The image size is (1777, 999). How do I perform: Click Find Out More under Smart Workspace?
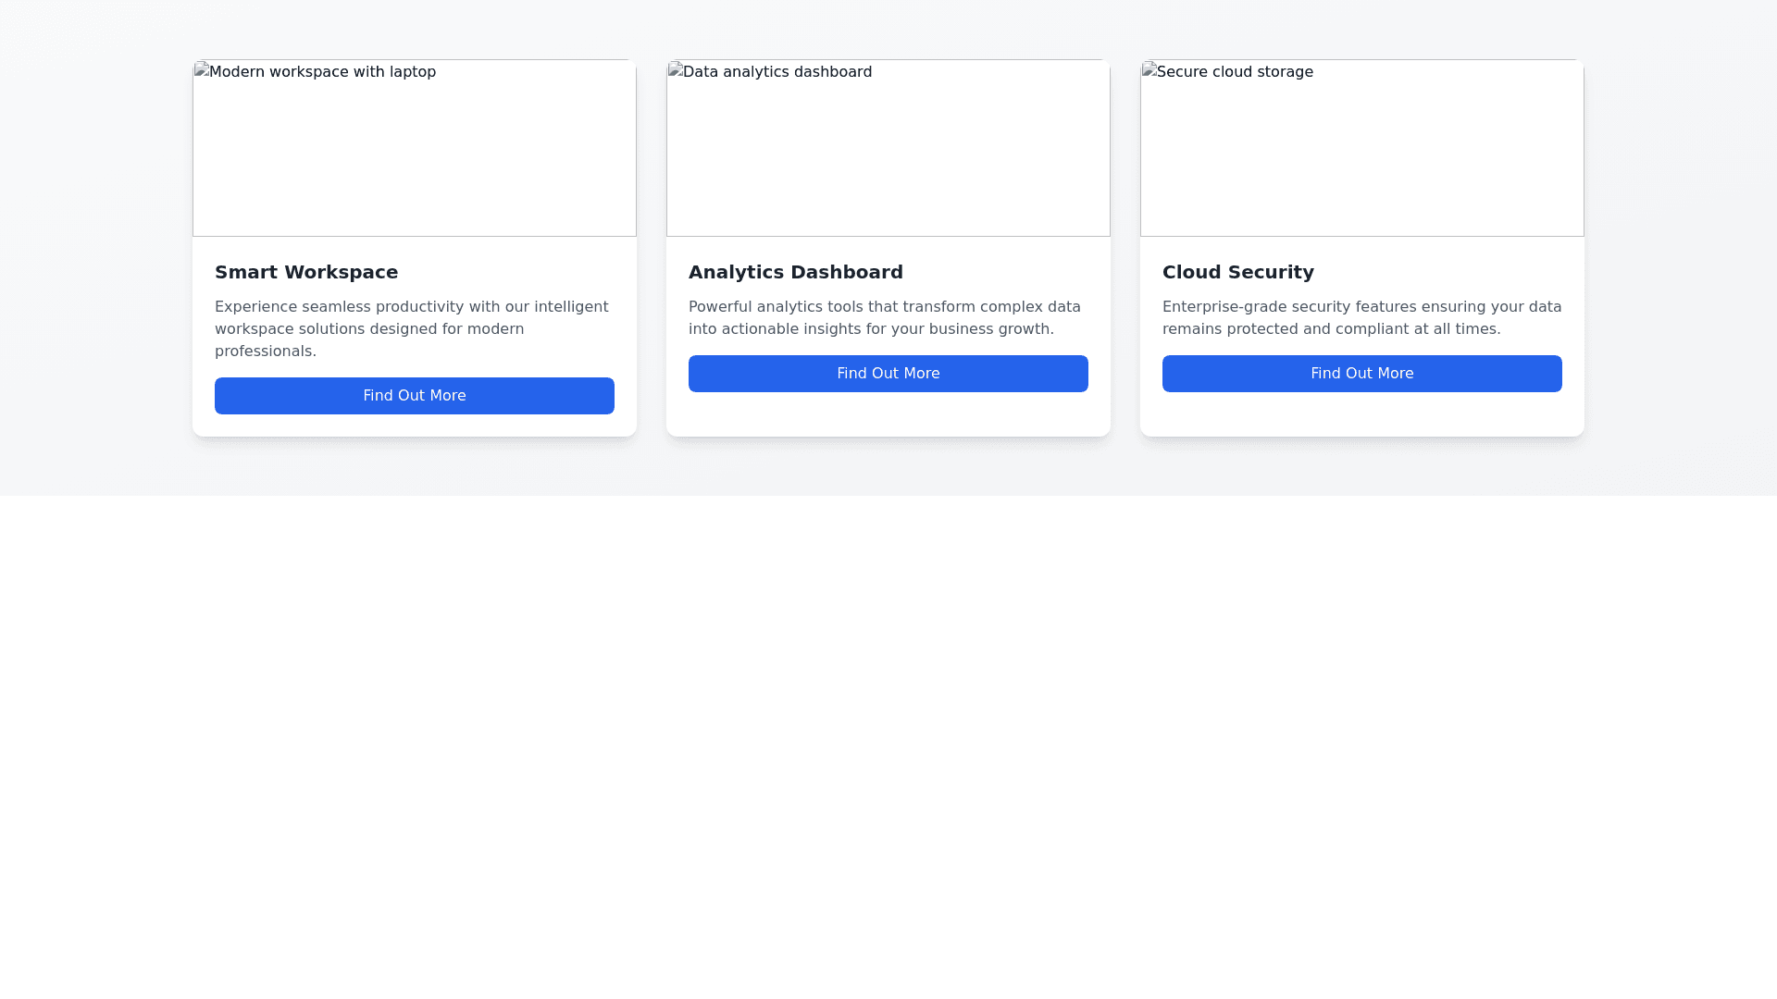(x=414, y=396)
